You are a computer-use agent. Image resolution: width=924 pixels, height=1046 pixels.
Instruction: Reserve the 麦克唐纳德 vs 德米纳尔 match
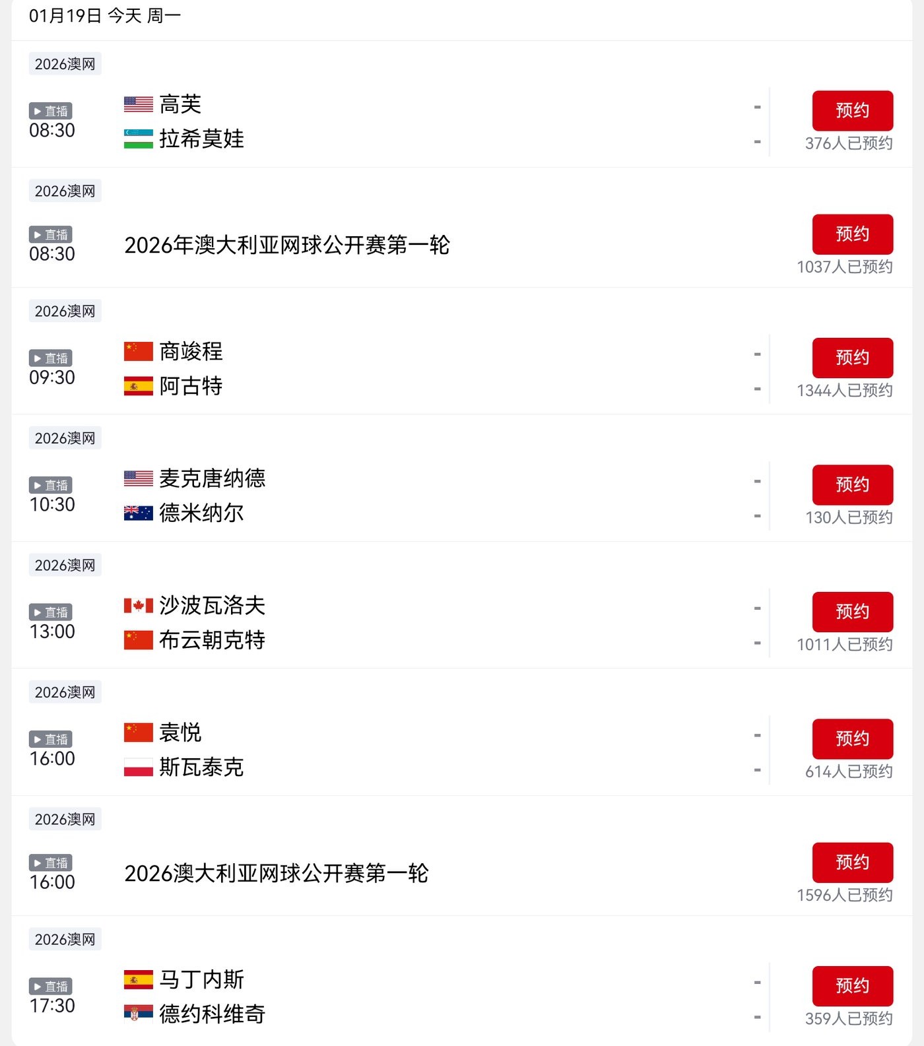[852, 485]
